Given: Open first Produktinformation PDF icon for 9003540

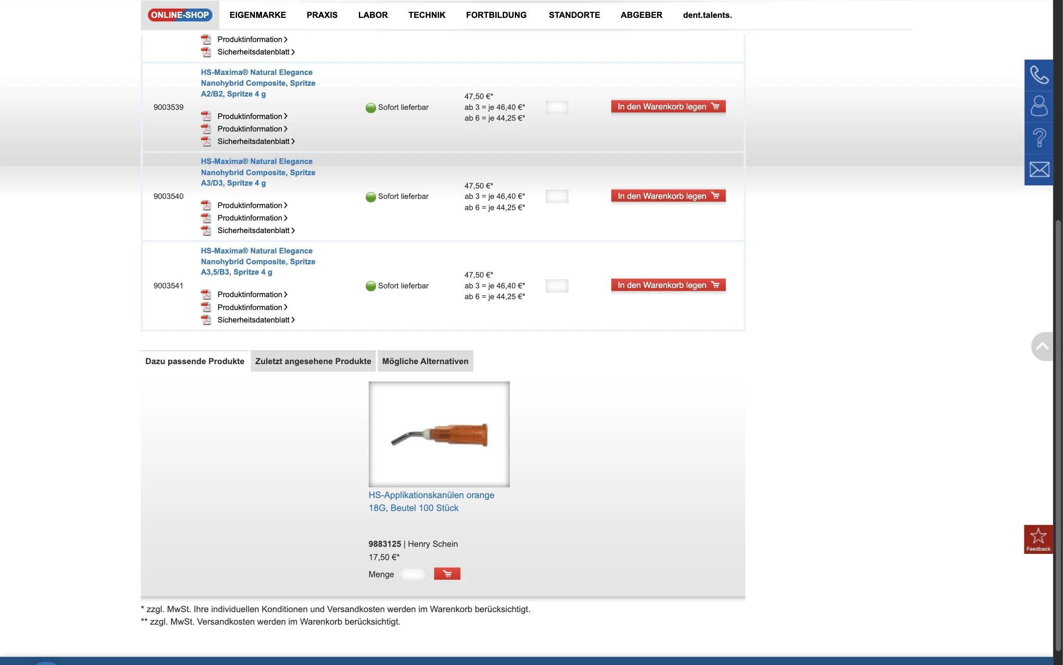Looking at the screenshot, I should click(206, 206).
